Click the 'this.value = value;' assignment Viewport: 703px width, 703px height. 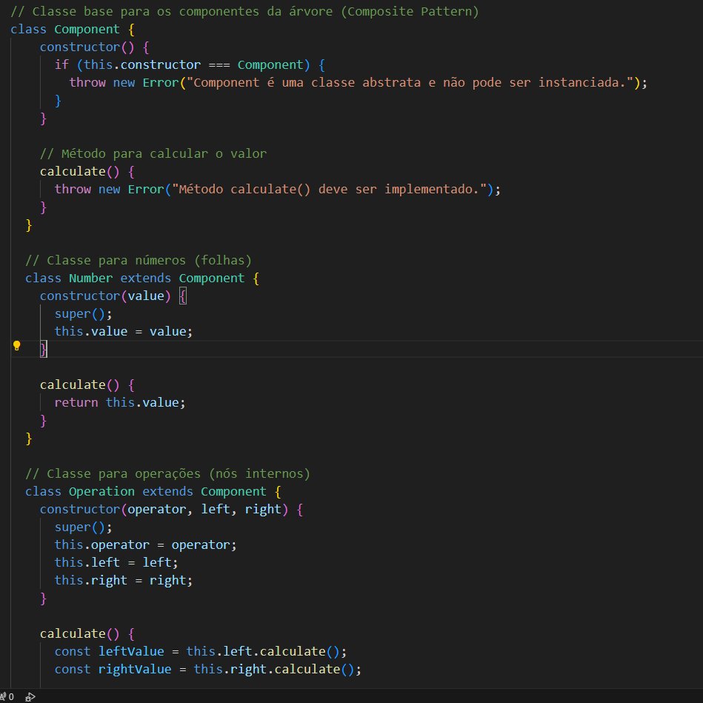(x=124, y=332)
